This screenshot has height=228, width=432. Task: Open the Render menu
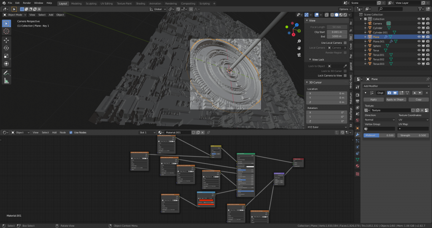(27, 3)
